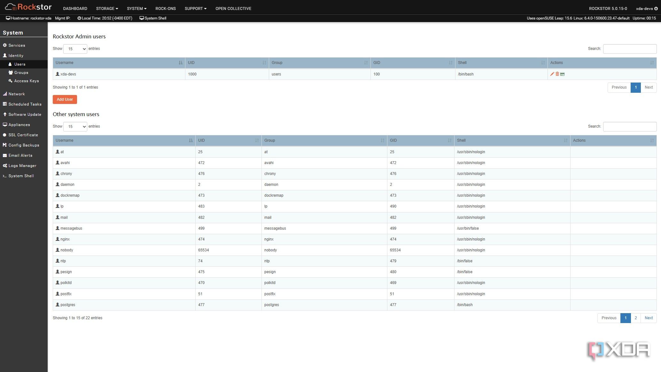Sort Admin users table by Username

[x=119, y=63]
